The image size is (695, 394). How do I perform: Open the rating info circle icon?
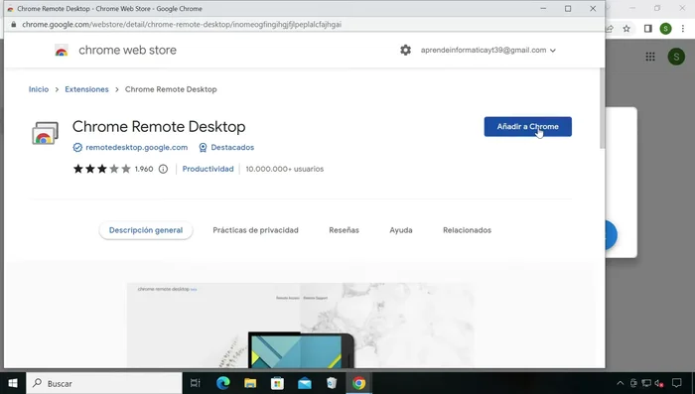[x=163, y=169]
